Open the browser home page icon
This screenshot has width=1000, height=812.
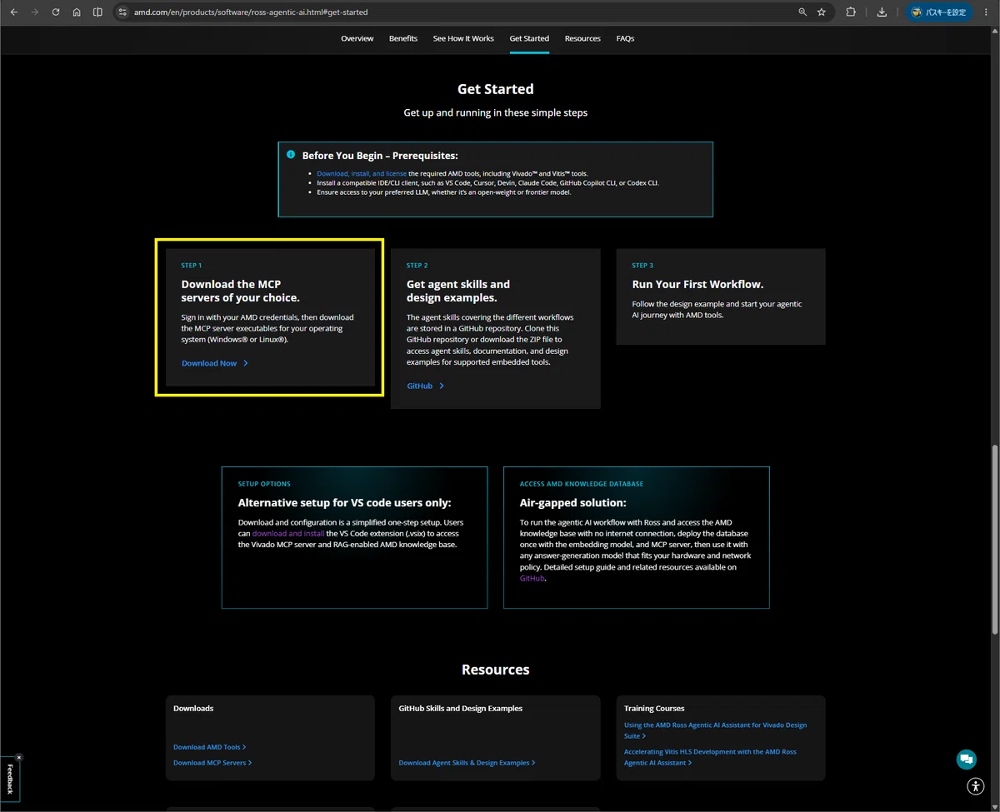[77, 12]
